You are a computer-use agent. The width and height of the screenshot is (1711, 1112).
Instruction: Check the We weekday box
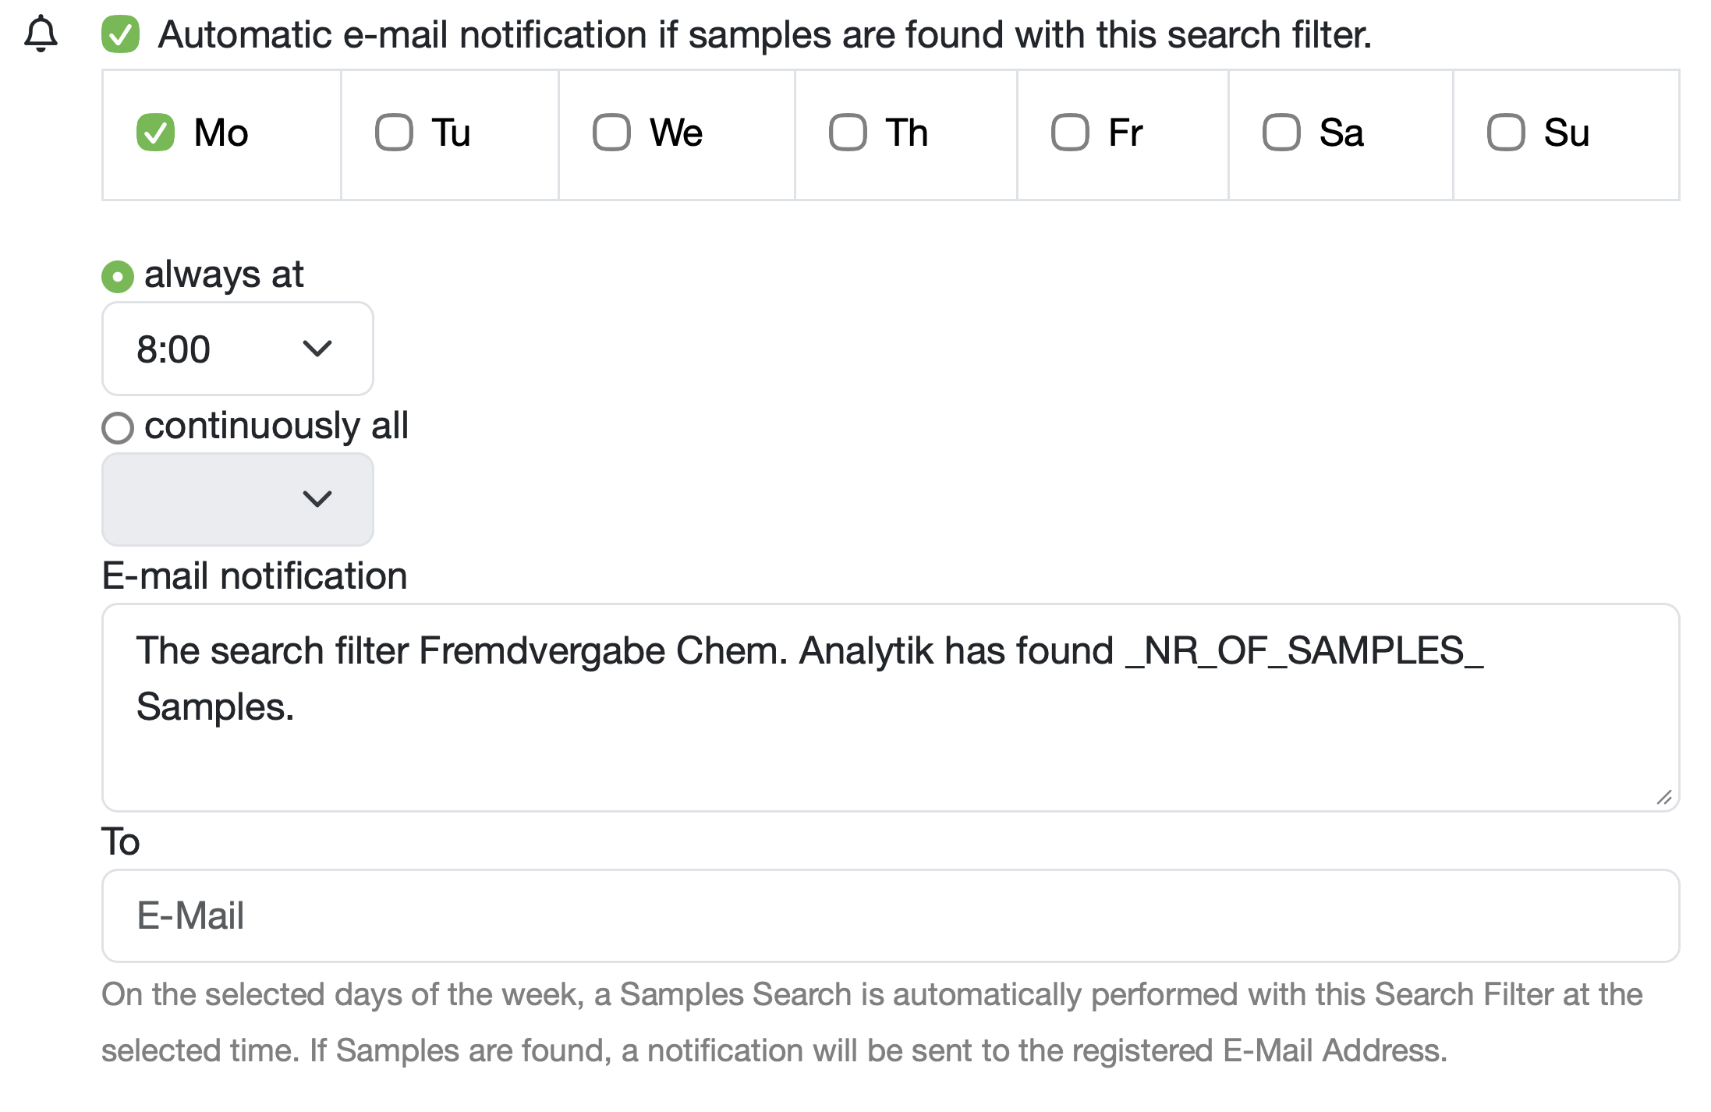[x=611, y=133]
